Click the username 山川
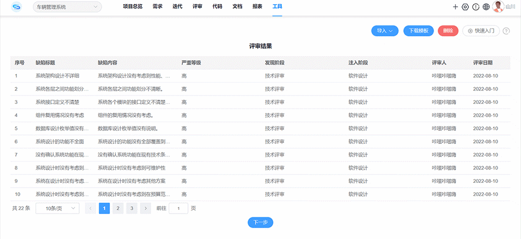Viewport: 521px width, 239px height. click(510, 7)
